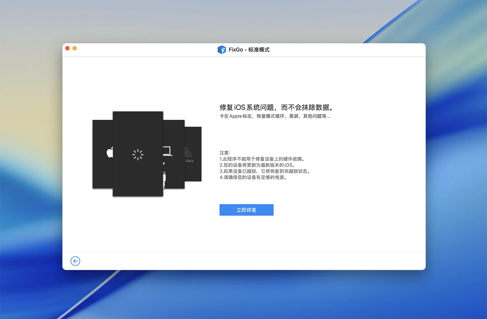
Task: Click the white USB cable connector icon
Action: pyautogui.click(x=164, y=179)
